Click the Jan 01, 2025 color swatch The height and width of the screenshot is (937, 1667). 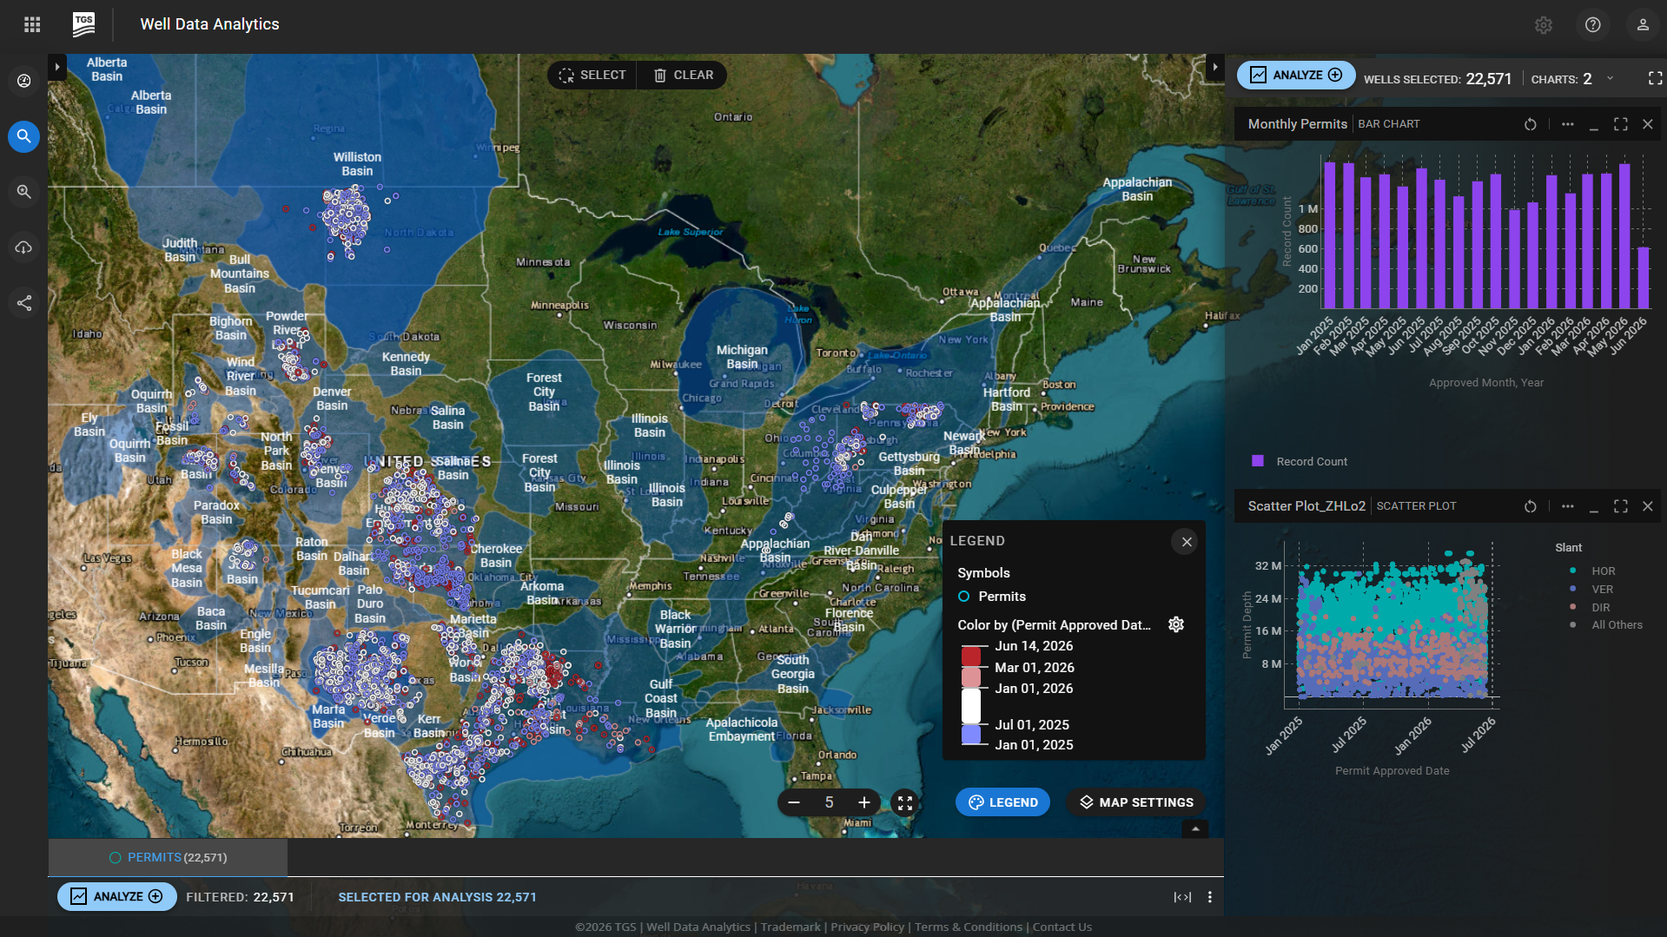point(971,735)
